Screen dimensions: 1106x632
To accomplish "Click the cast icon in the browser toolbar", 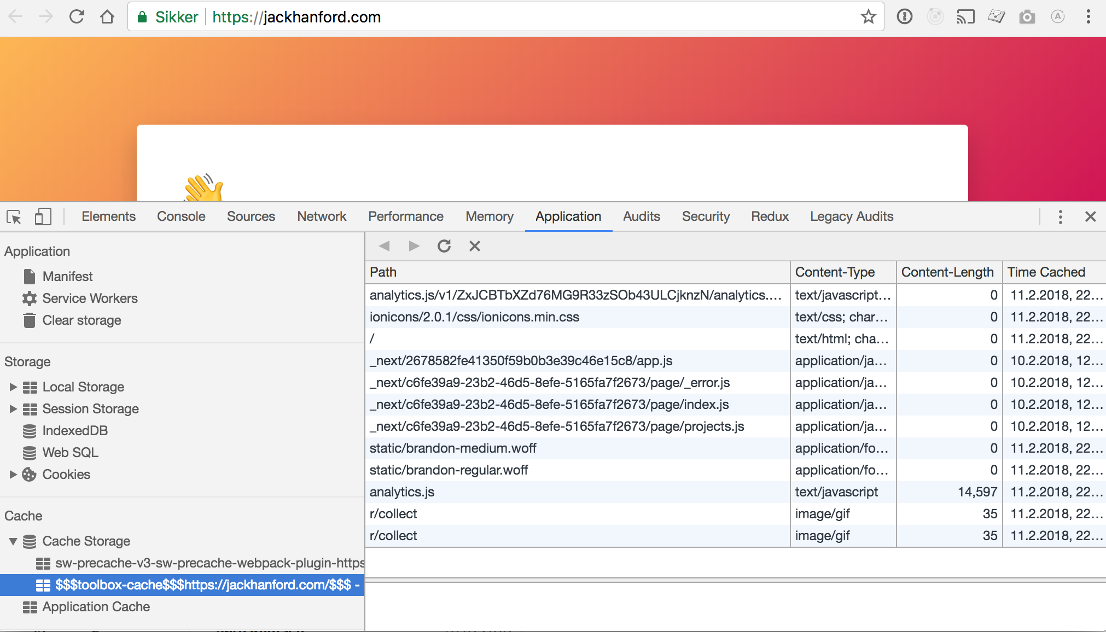I will (x=967, y=16).
